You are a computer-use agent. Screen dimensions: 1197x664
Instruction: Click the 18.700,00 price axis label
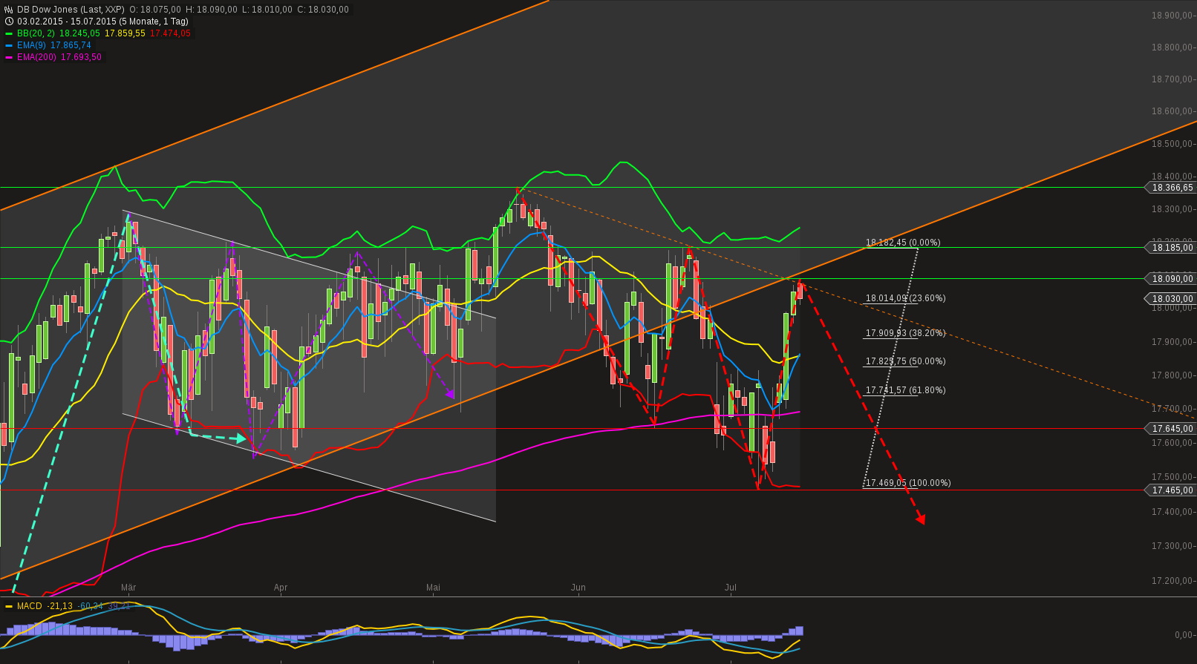(x=1172, y=79)
